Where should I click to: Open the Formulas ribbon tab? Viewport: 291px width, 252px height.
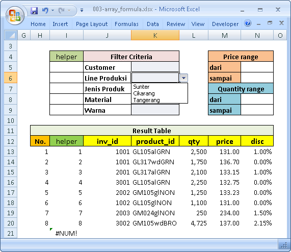coord(126,24)
